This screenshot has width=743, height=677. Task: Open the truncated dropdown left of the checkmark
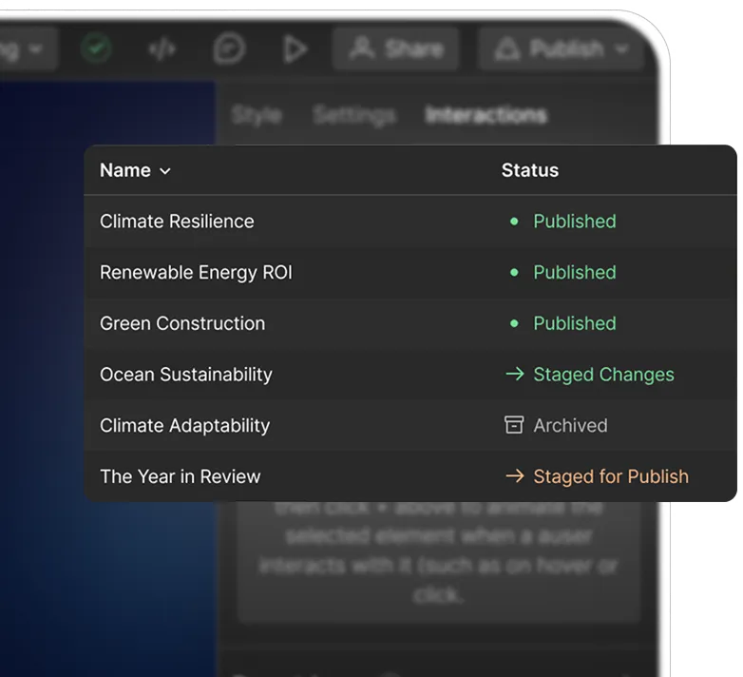point(28,48)
